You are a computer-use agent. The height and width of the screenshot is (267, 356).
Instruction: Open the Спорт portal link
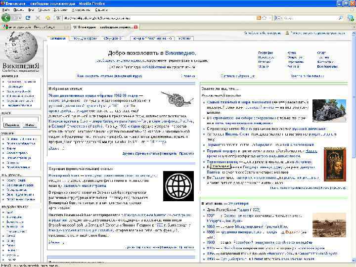[x=321, y=53]
